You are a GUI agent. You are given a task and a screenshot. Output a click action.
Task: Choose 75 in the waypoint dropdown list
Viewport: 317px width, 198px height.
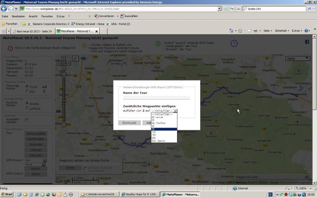click(x=164, y=129)
